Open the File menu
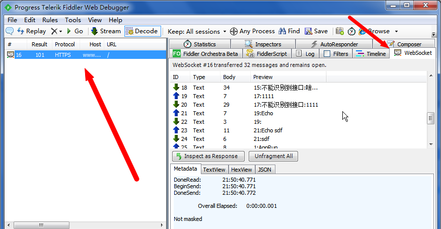Viewport: 441px width, 229px height. point(12,20)
